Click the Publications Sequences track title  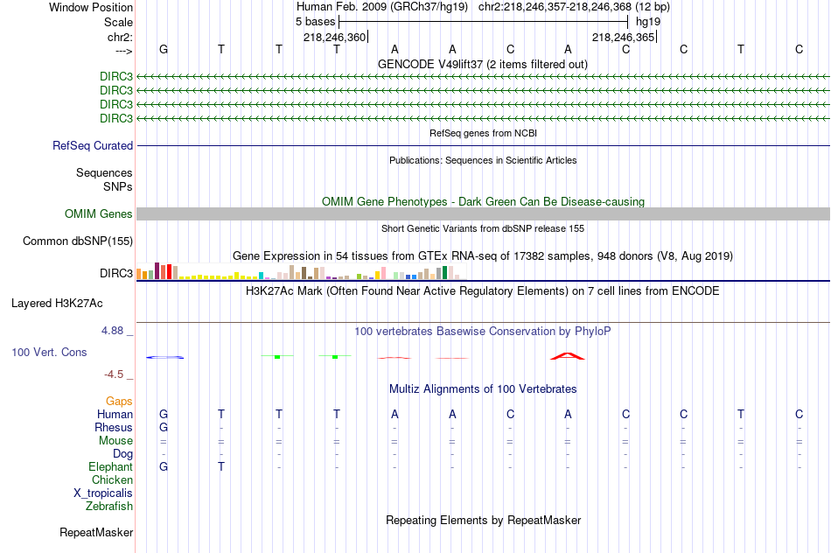point(483,160)
